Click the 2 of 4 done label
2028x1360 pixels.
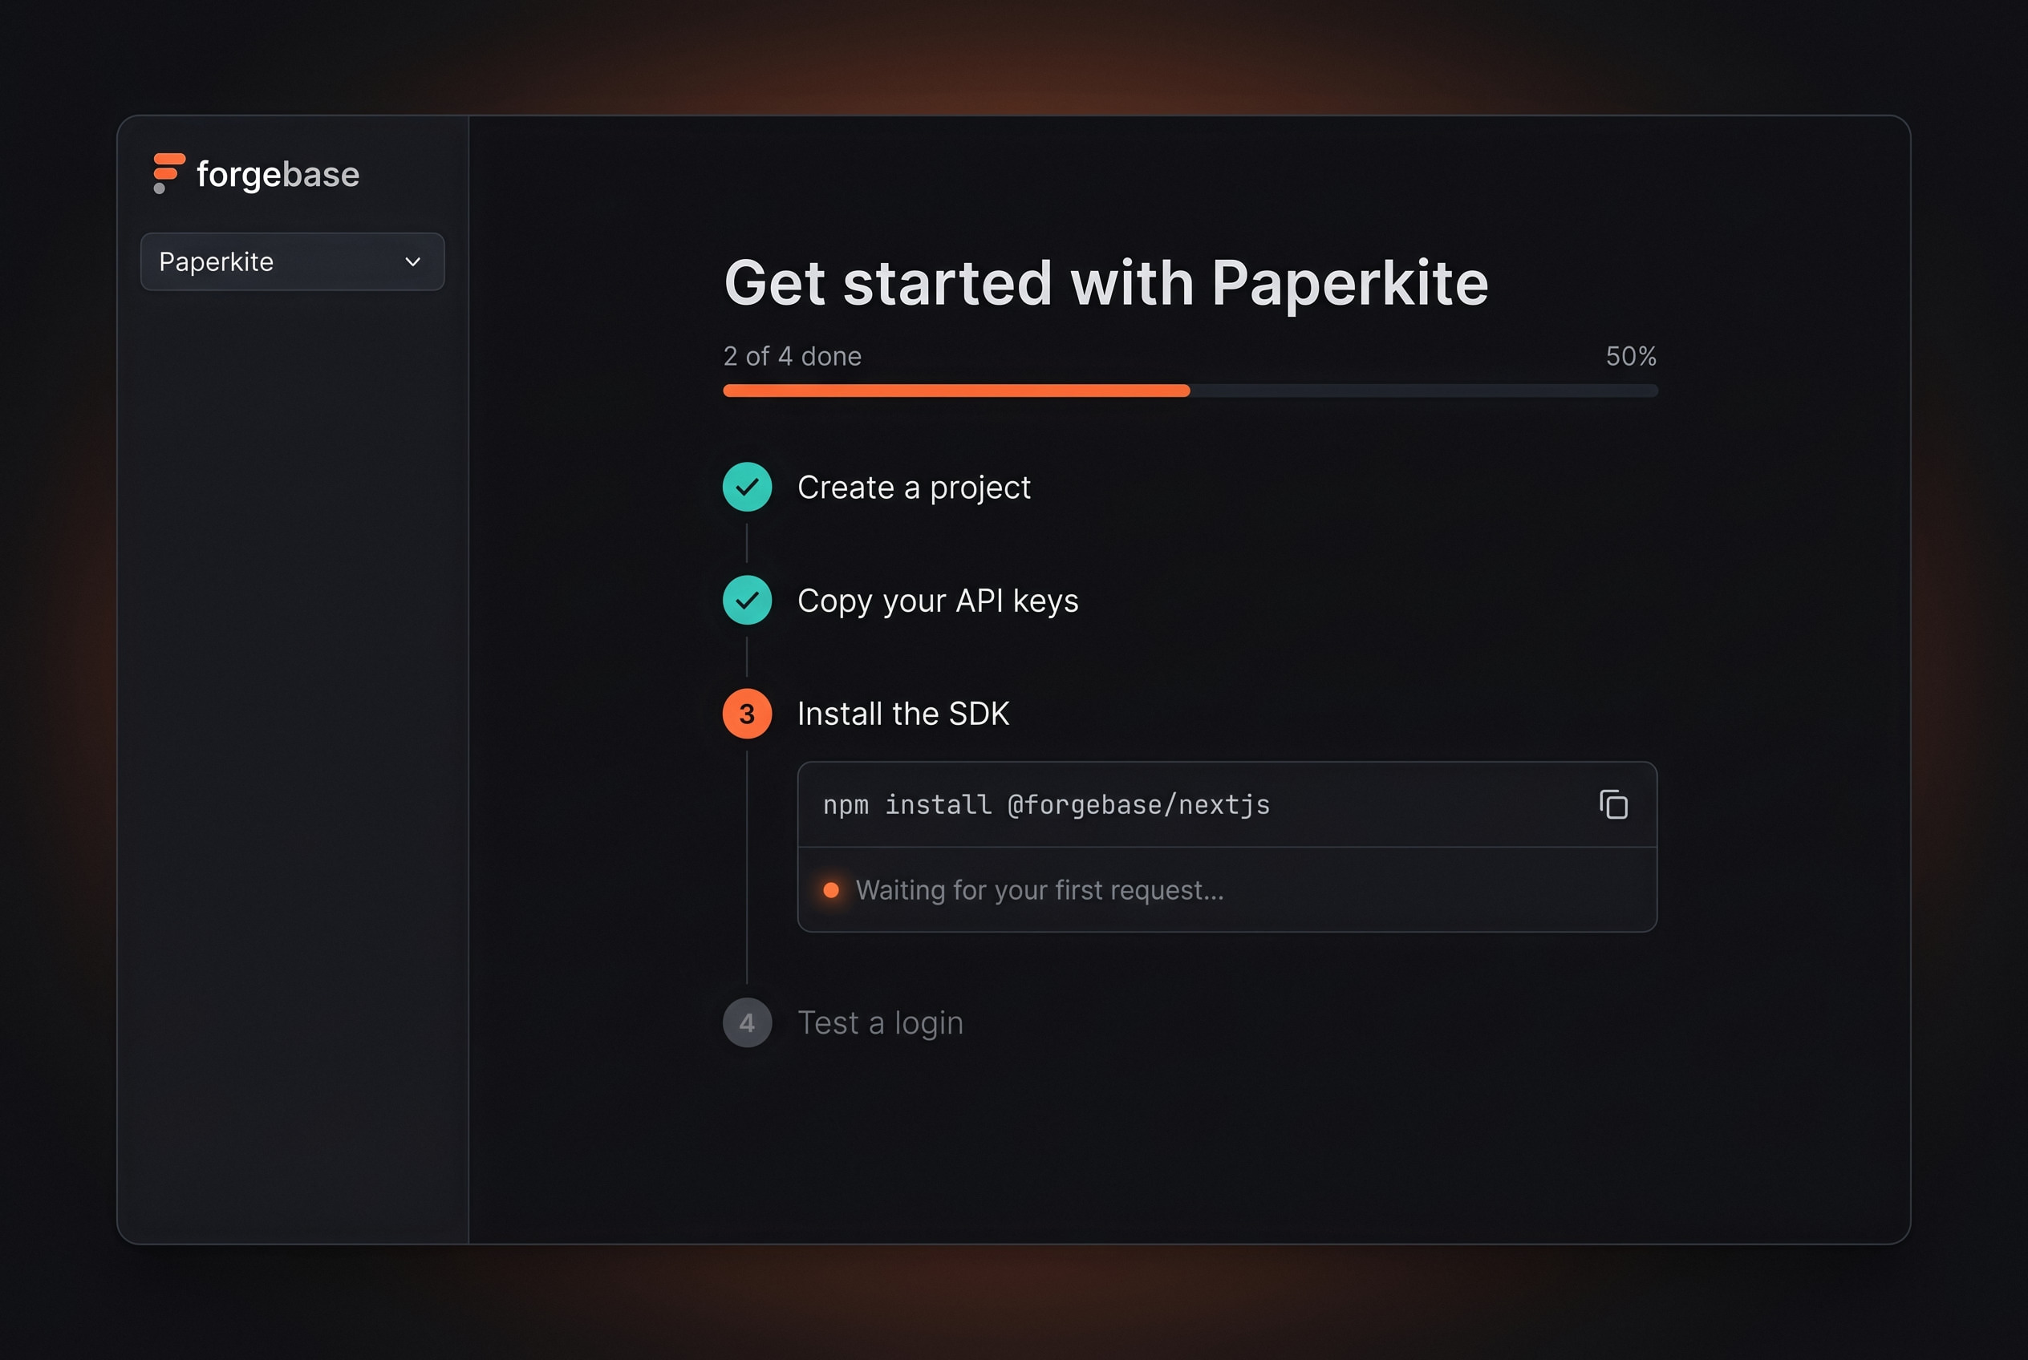(793, 357)
